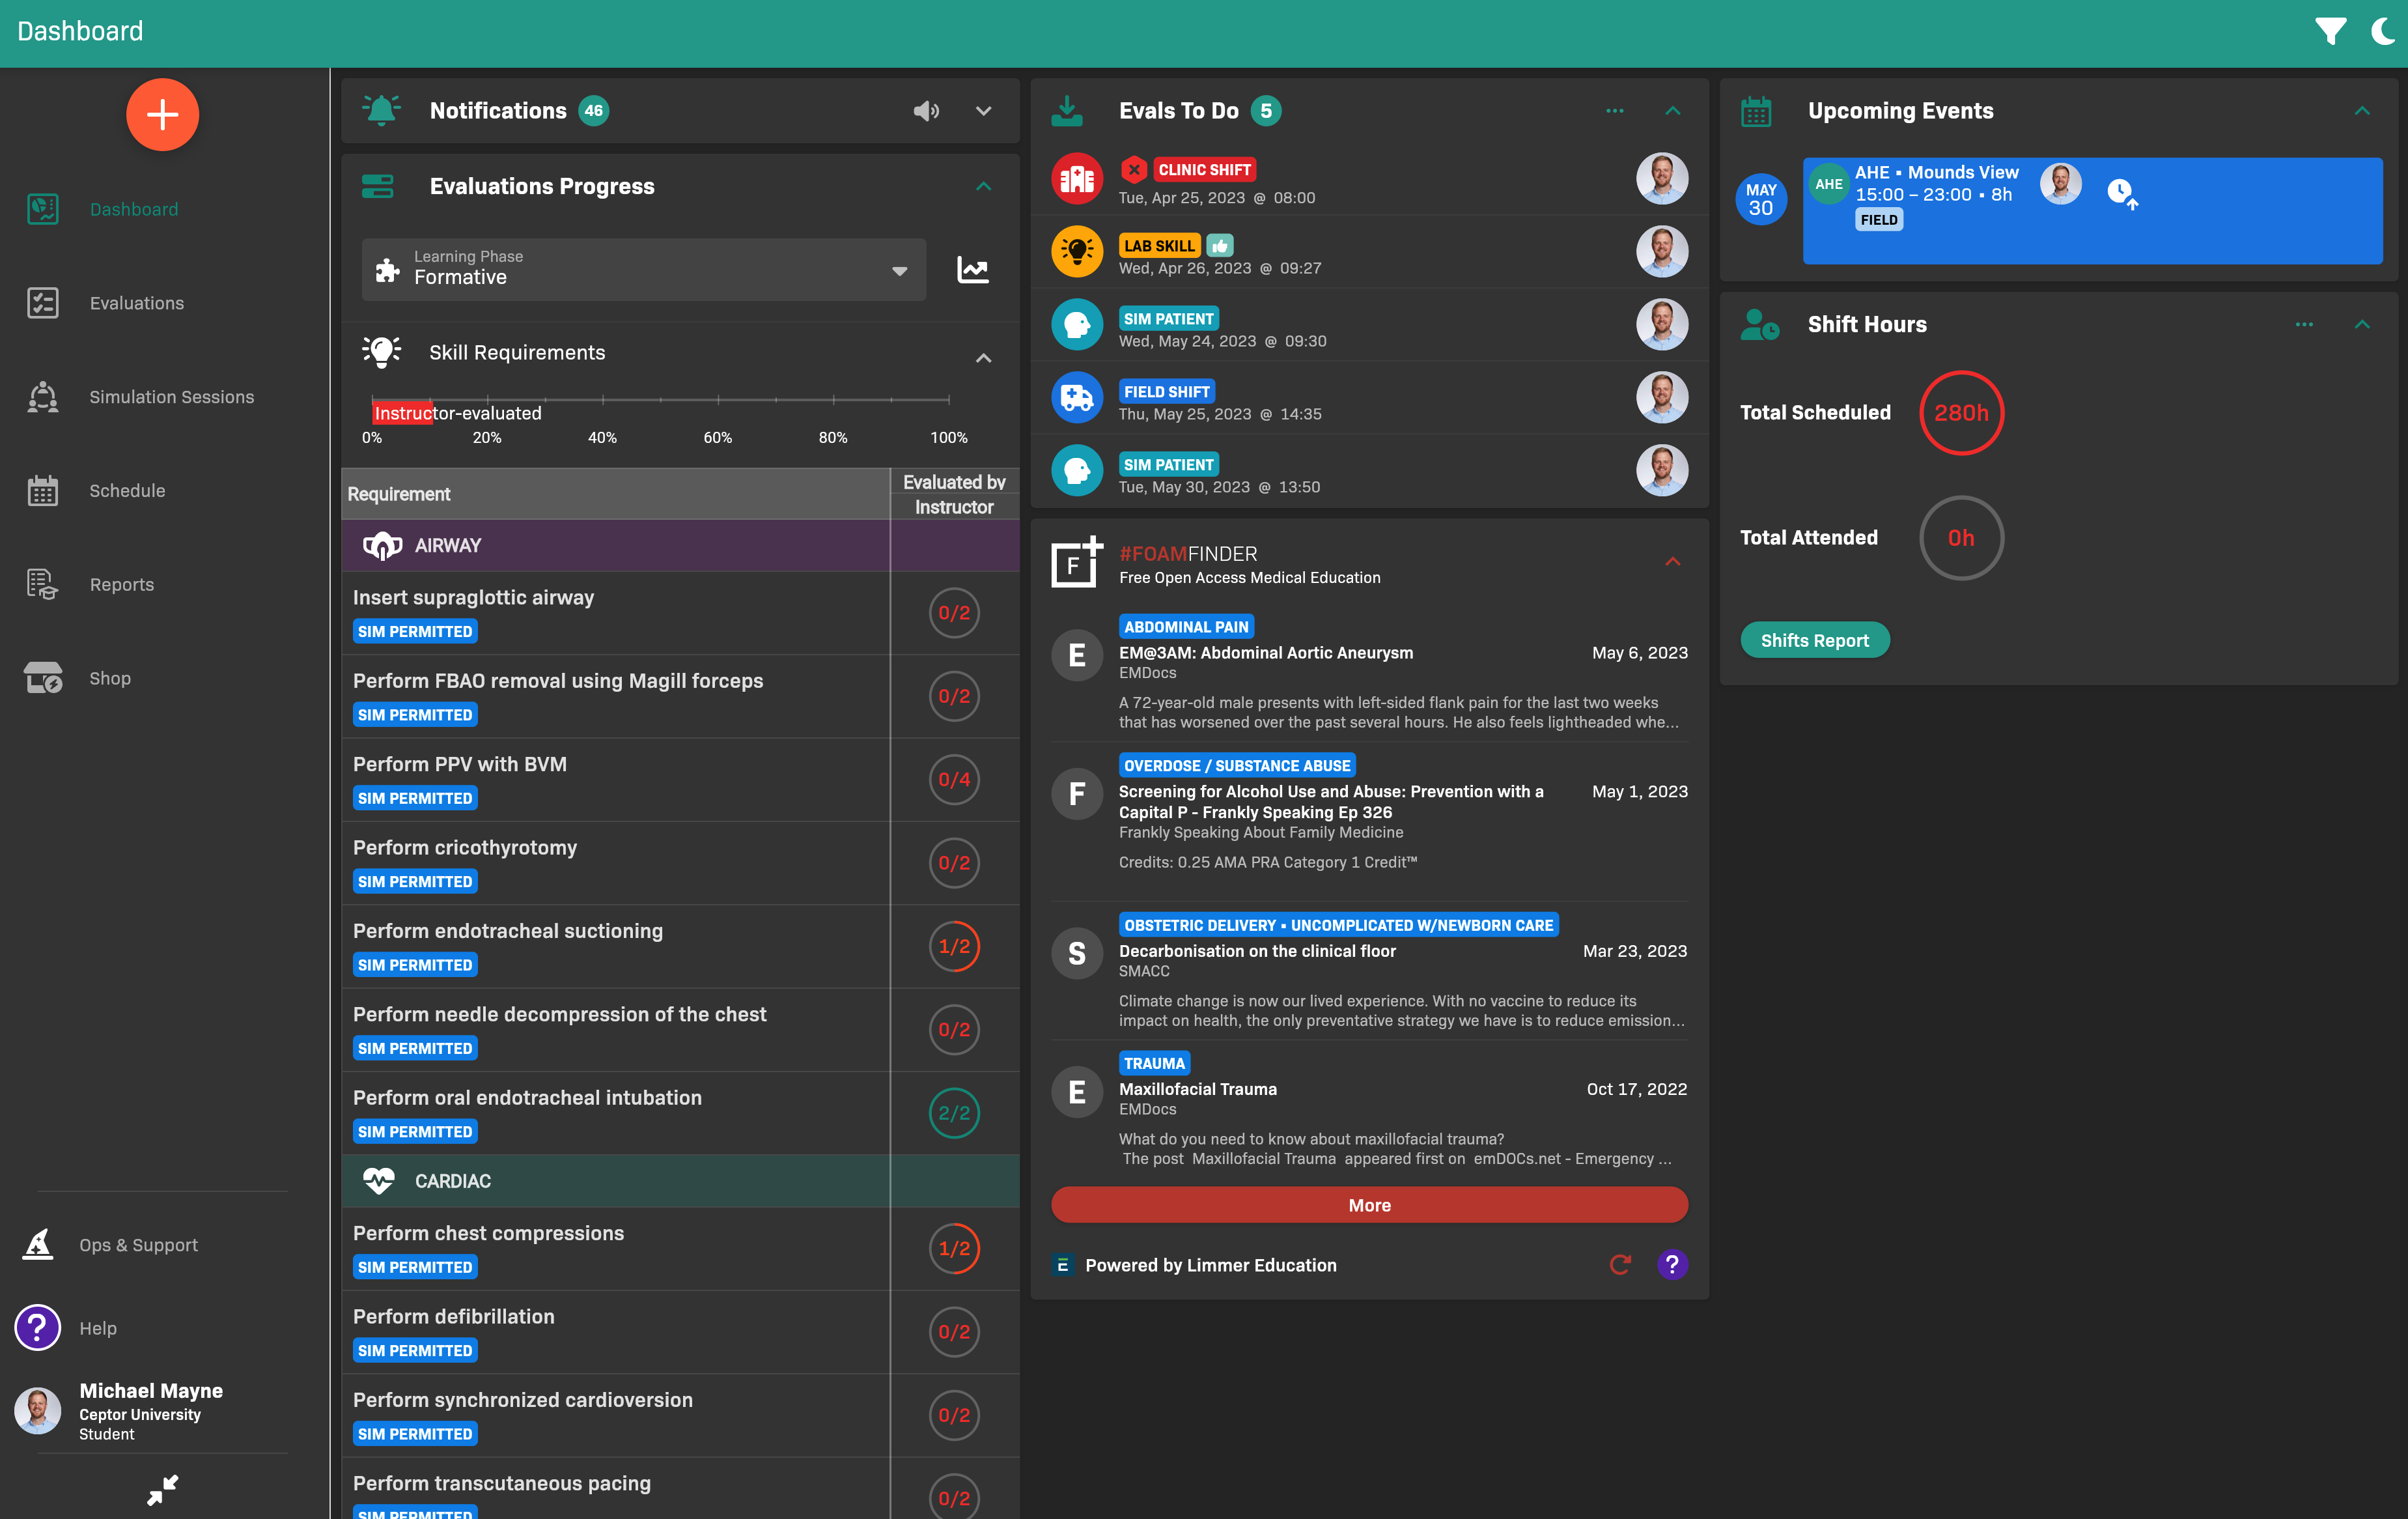Open the Learning Phase Formative dropdown

pyautogui.click(x=643, y=269)
